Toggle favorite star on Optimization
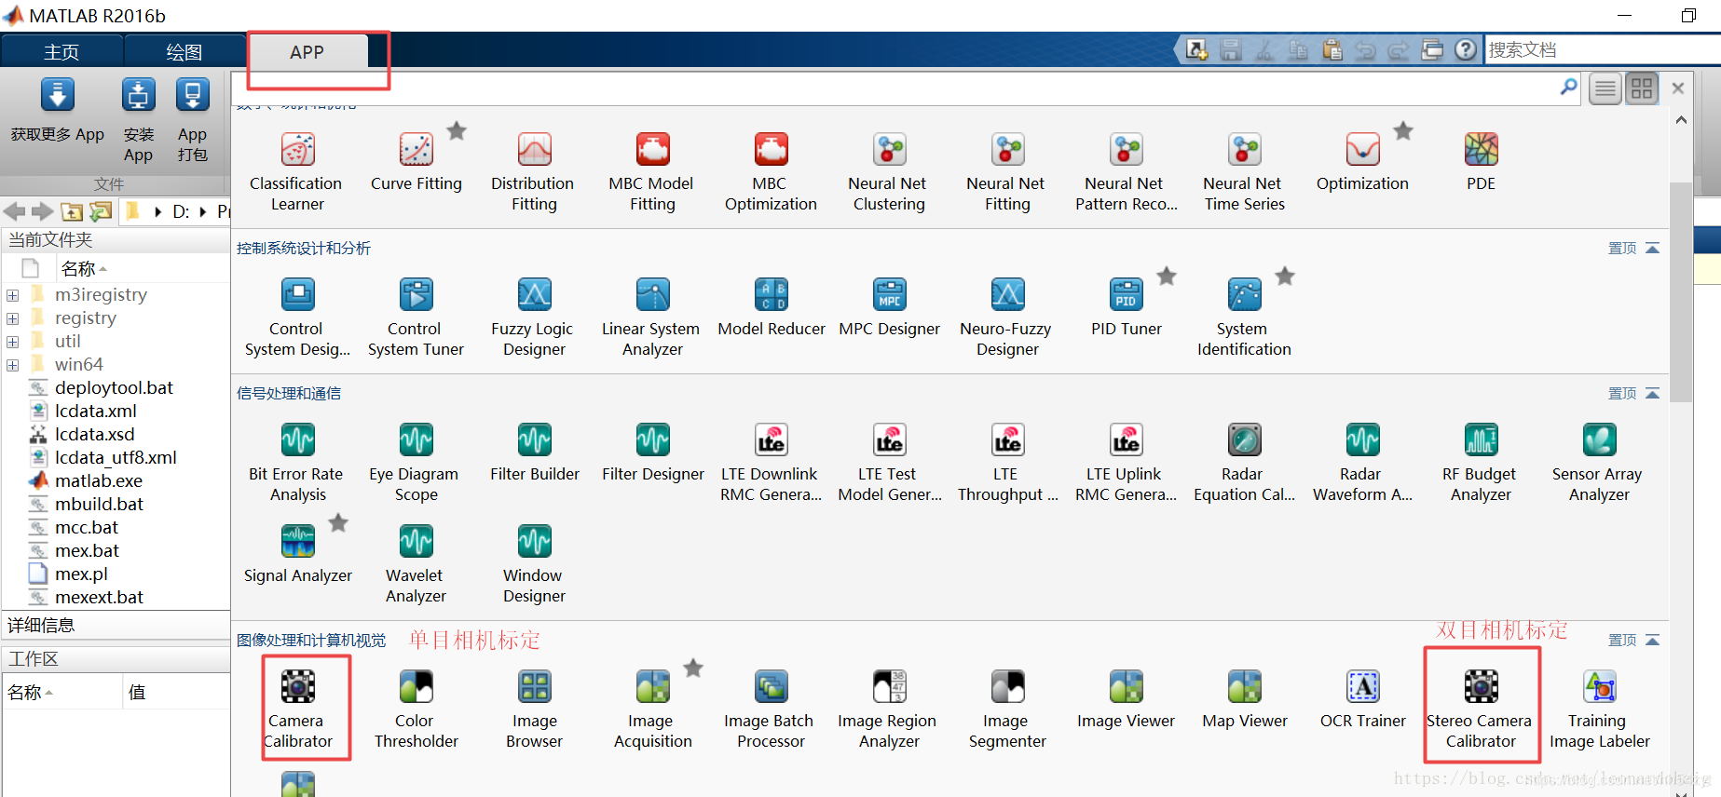1721x797 pixels. 1403,131
